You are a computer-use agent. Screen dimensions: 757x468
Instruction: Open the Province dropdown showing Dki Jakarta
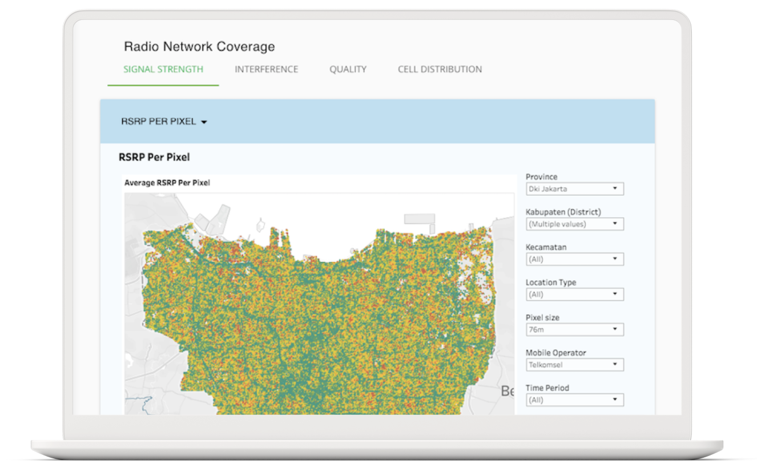click(x=574, y=189)
